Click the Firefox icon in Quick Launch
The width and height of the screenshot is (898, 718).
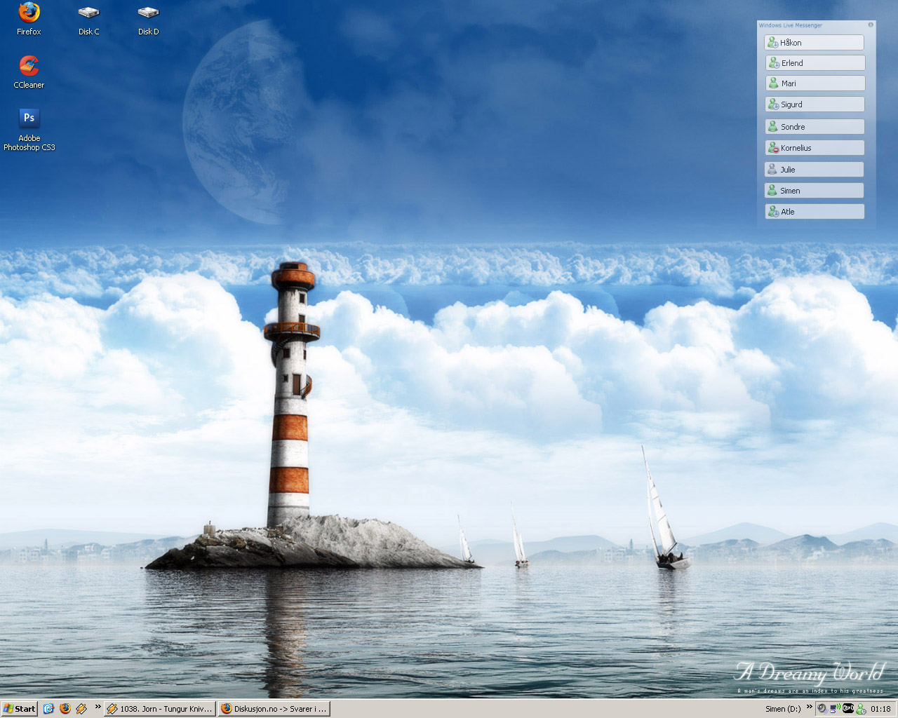(x=65, y=709)
